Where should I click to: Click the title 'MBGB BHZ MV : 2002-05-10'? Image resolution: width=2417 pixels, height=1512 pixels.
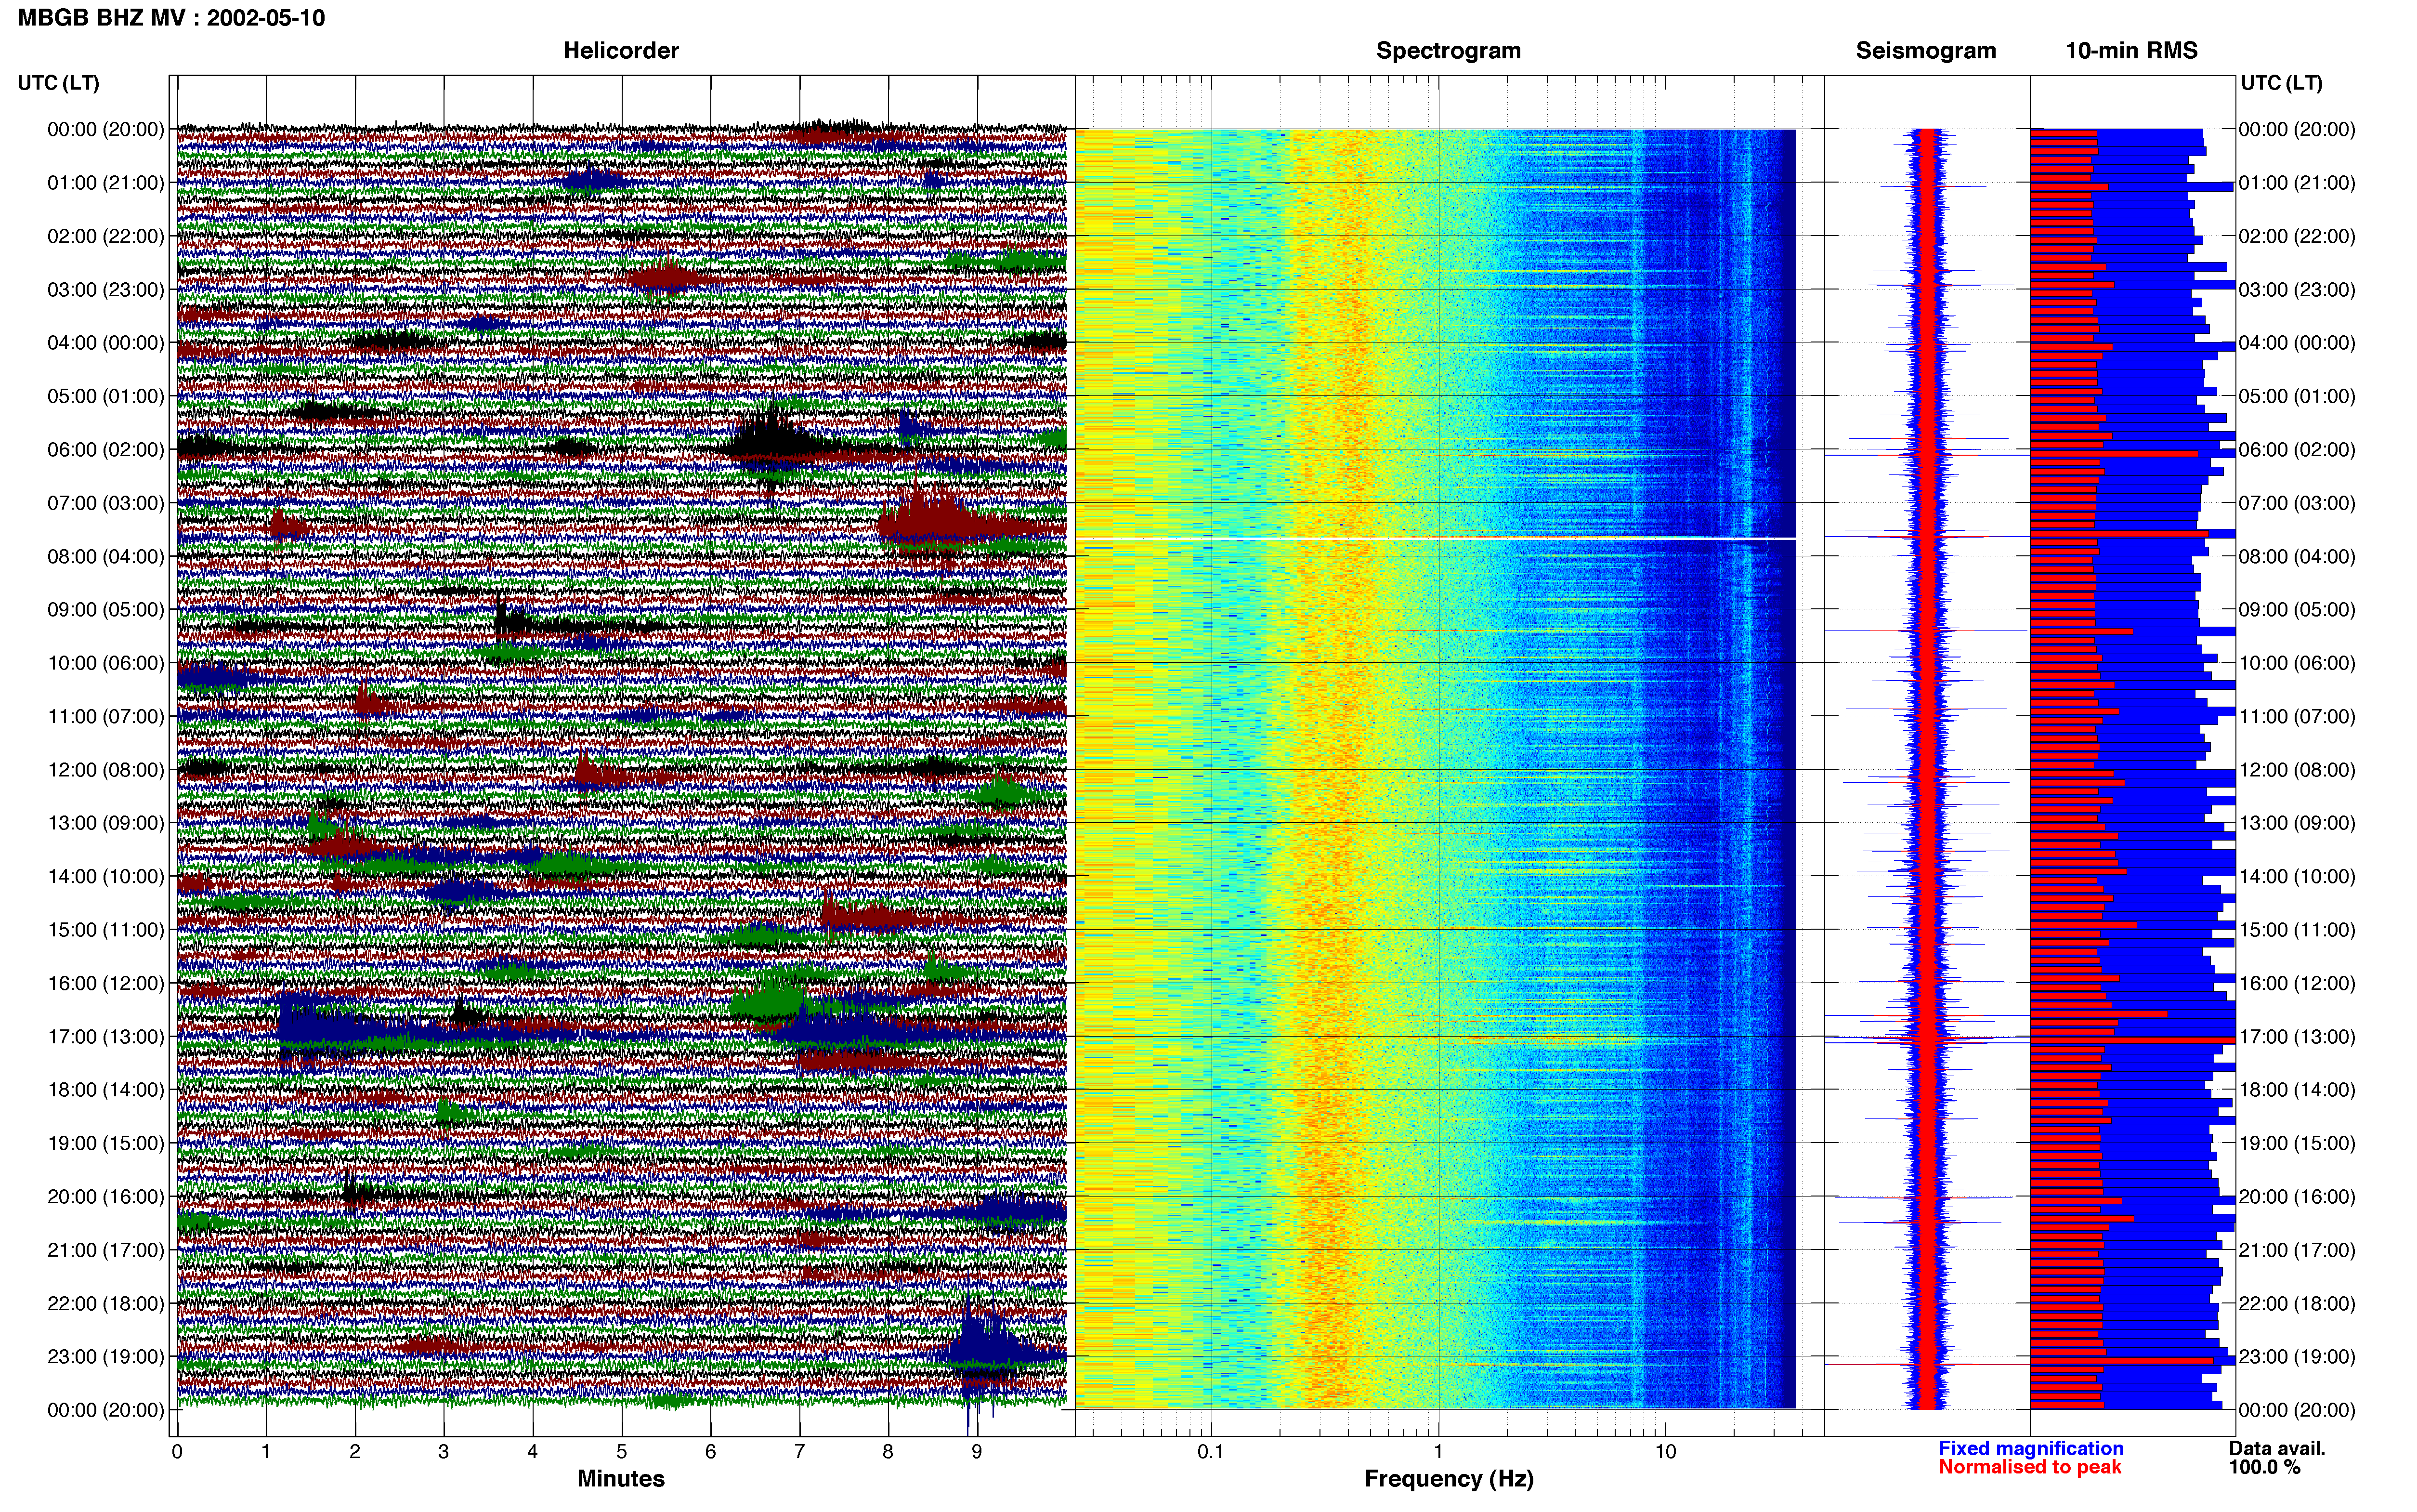click(x=171, y=18)
